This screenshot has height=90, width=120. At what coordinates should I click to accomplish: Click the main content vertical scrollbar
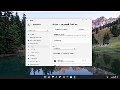pyautogui.click(x=92, y=30)
